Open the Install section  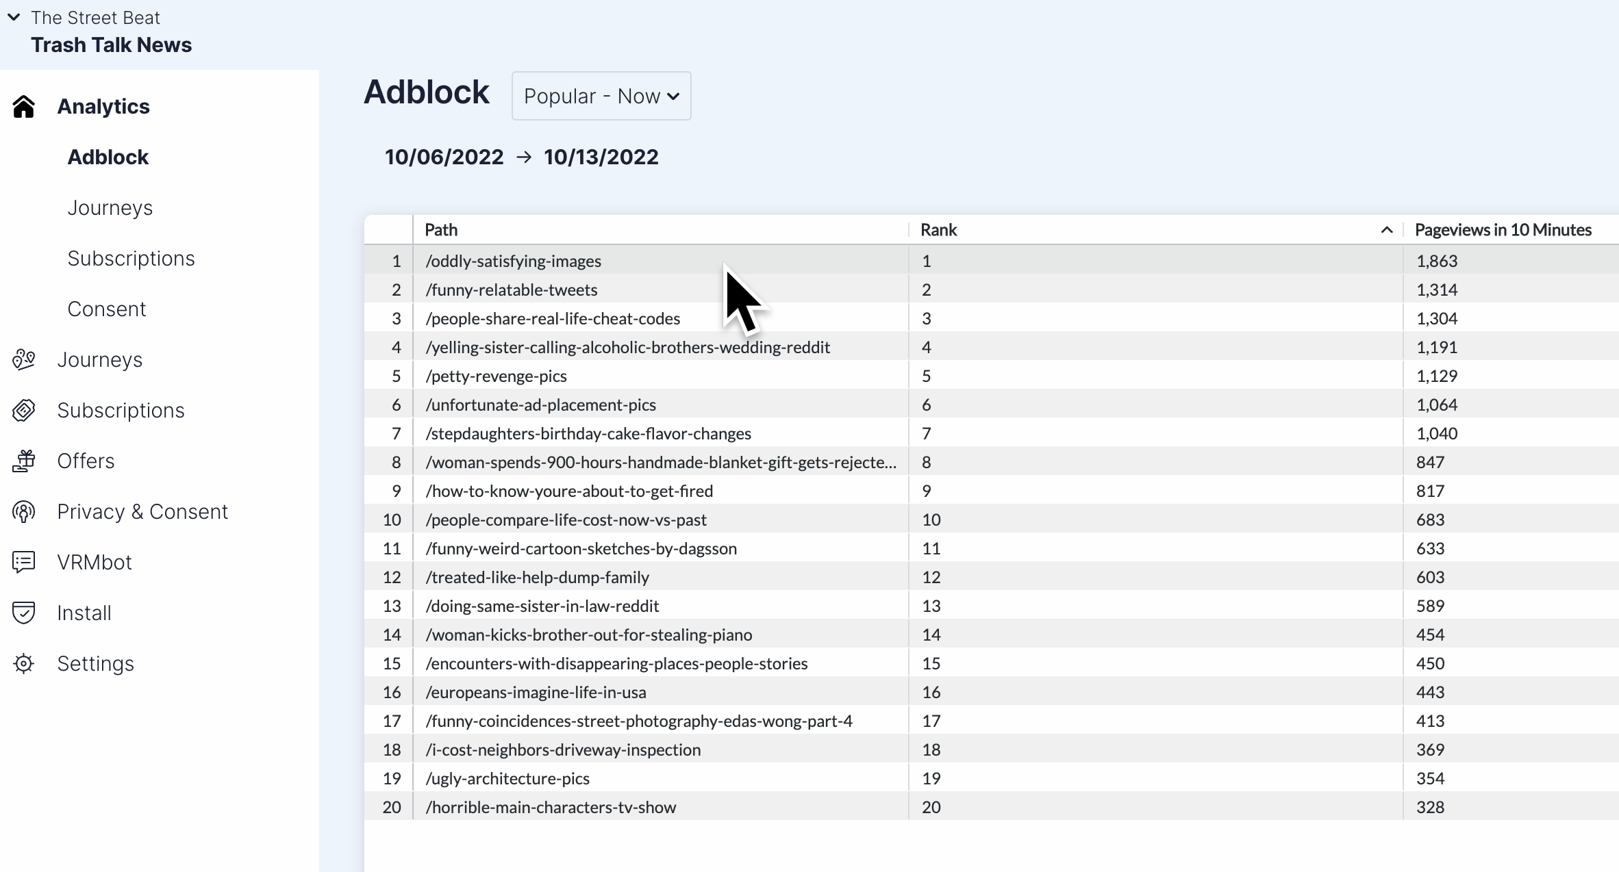84,613
